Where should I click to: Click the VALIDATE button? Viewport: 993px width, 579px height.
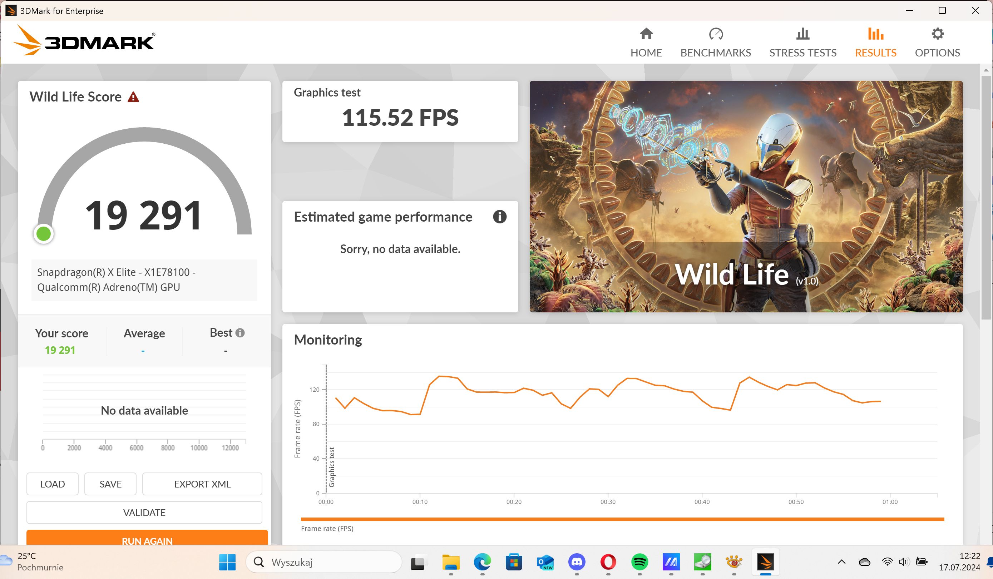click(x=144, y=512)
